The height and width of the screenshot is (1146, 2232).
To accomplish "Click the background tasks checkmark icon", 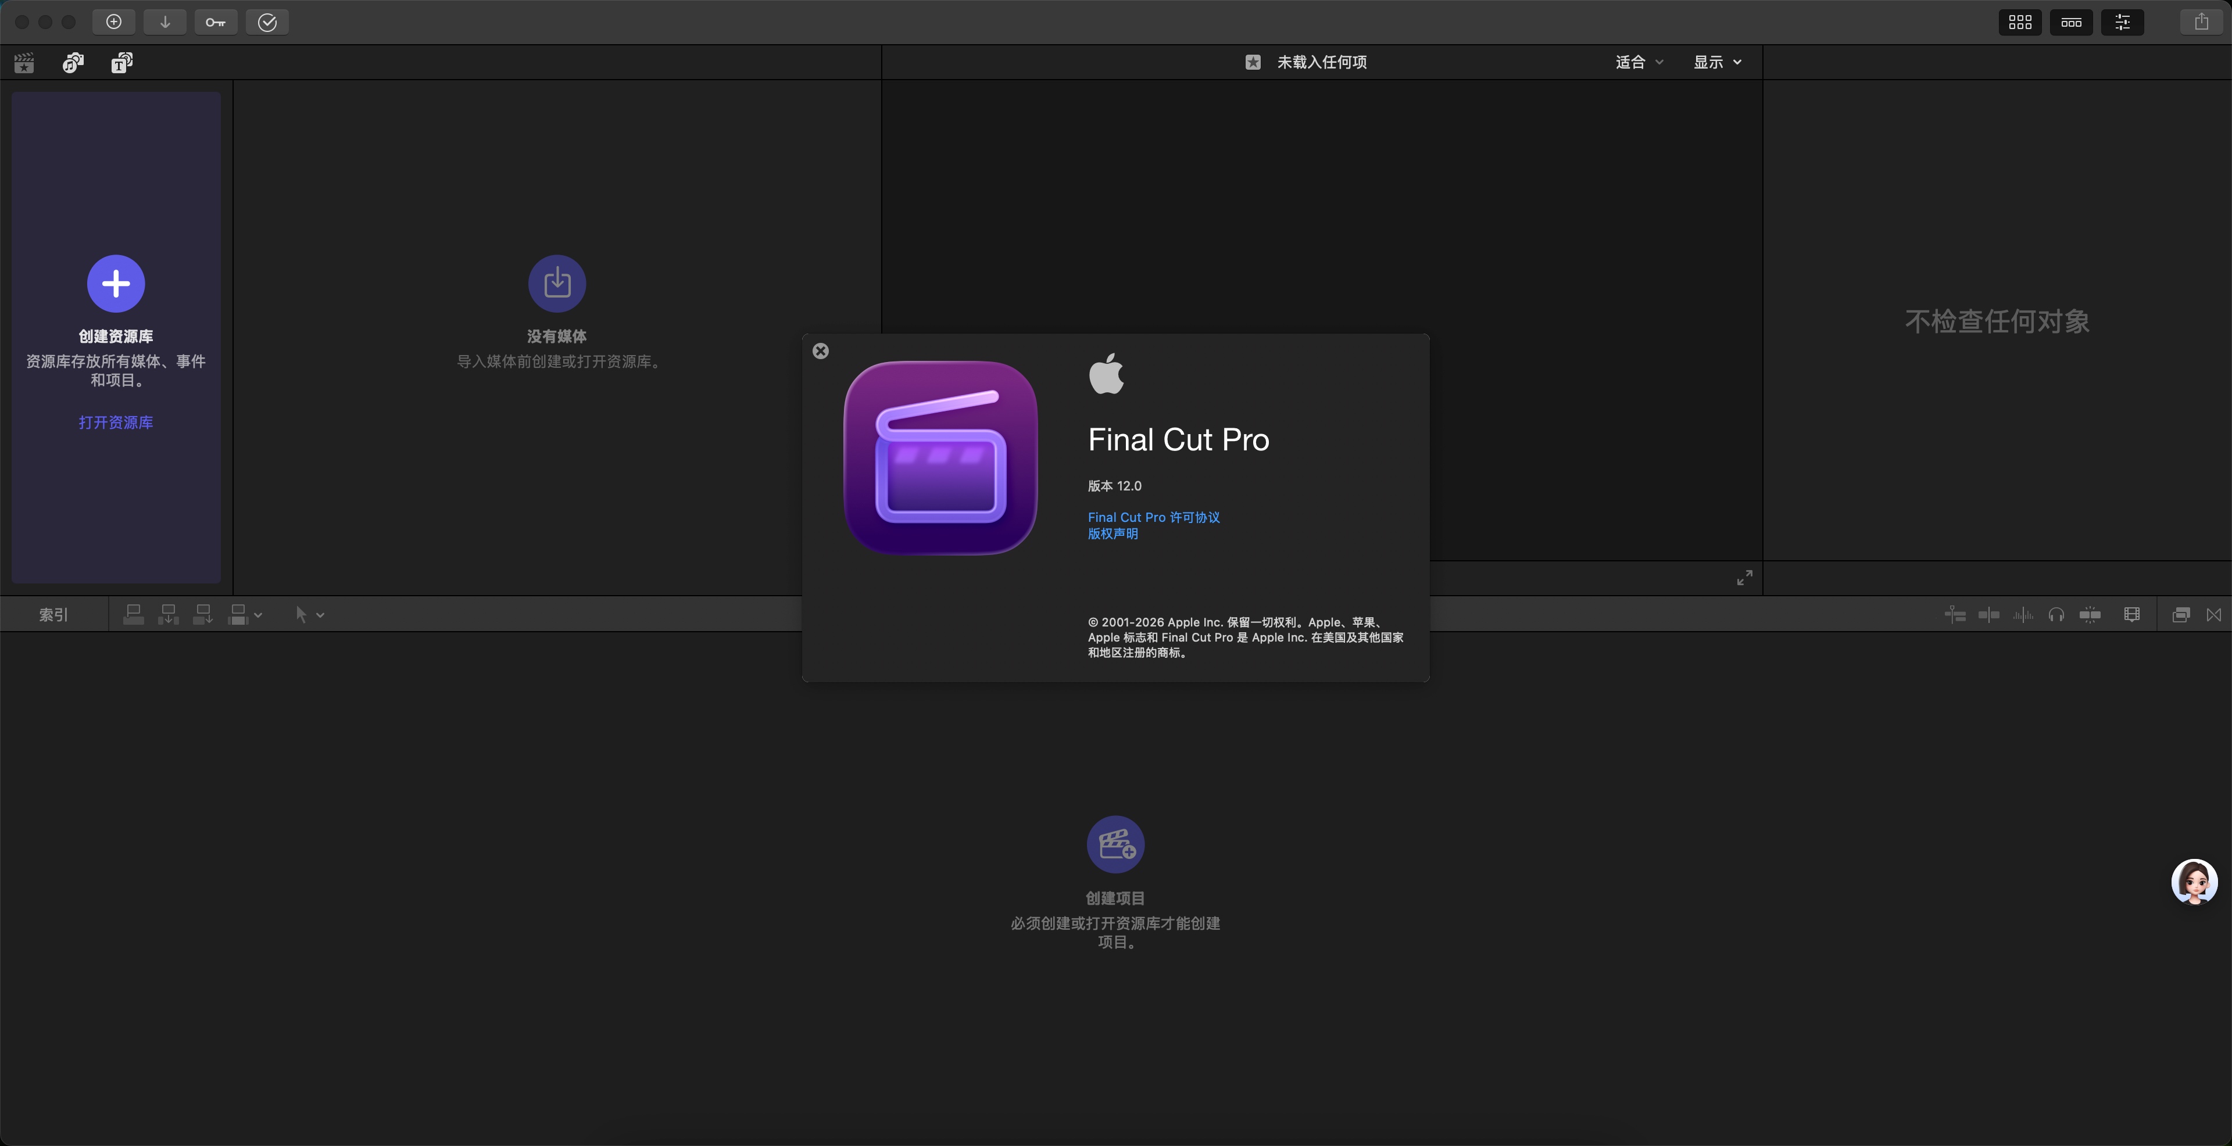I will click(x=267, y=23).
